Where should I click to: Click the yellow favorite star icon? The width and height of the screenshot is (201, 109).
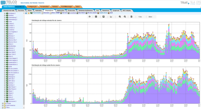29,13
